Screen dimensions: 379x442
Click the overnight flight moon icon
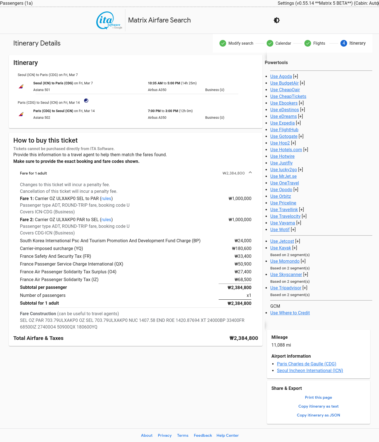click(x=86, y=101)
